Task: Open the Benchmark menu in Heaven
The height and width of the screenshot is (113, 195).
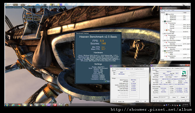Action: [x=18, y=7]
